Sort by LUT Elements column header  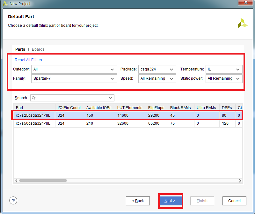130,107
